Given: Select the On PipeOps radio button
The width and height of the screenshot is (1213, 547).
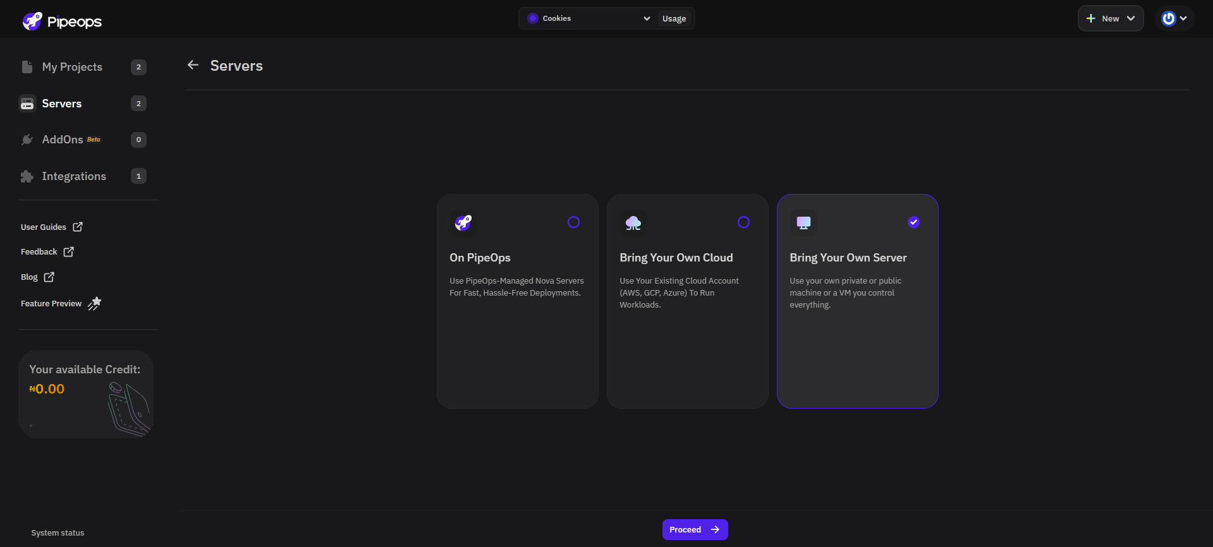Looking at the screenshot, I should [x=573, y=222].
